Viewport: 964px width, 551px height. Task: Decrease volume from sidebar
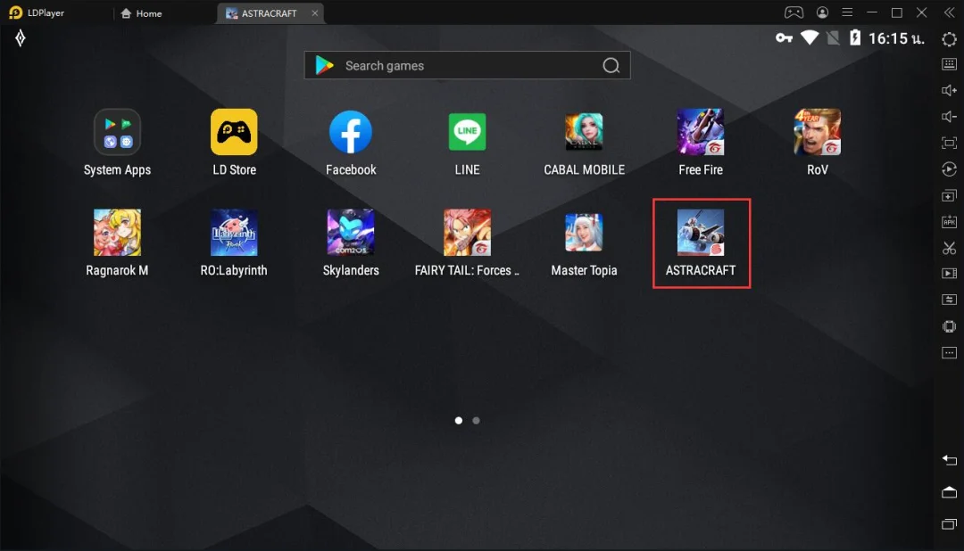click(x=949, y=117)
